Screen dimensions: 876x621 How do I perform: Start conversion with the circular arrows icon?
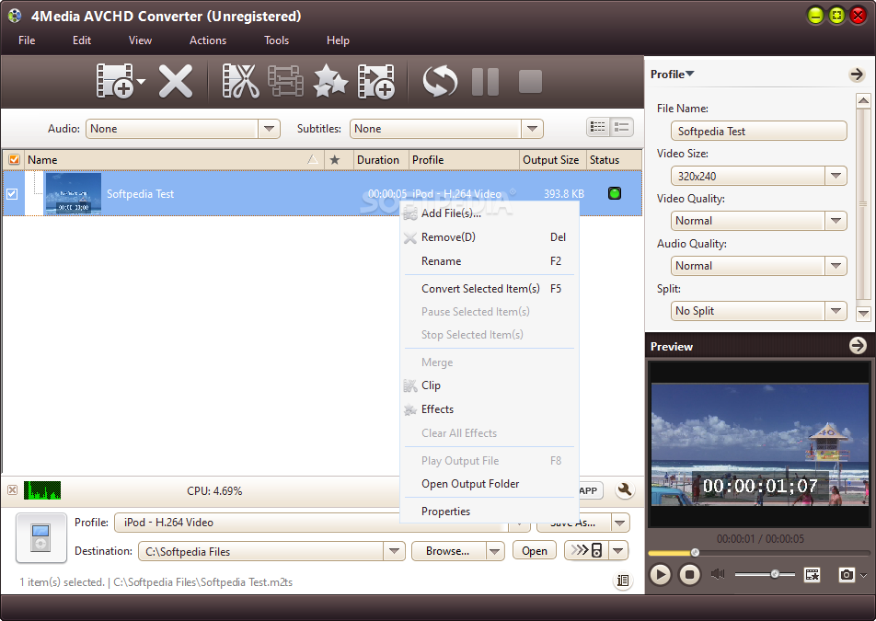(x=440, y=82)
